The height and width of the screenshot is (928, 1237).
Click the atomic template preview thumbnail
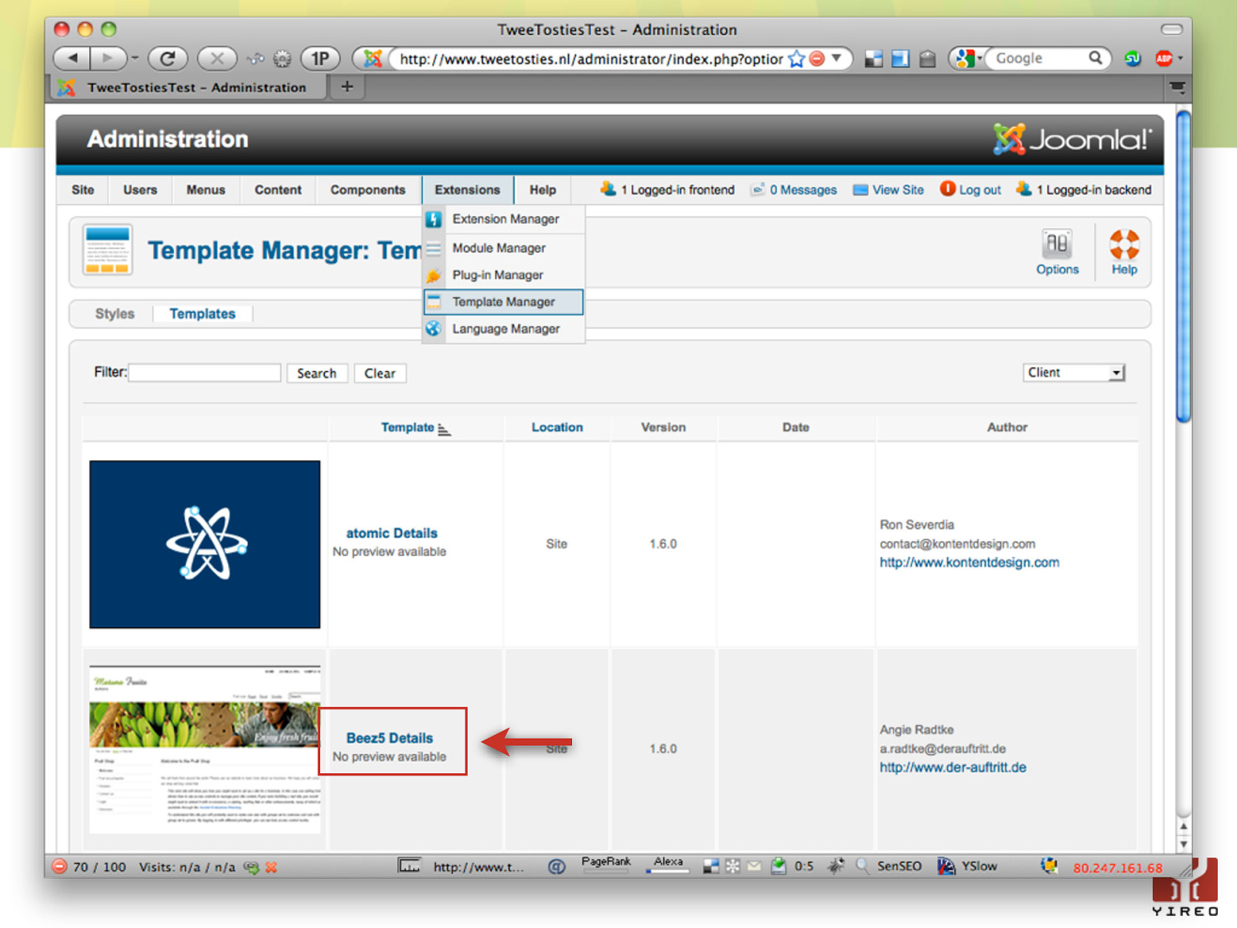click(204, 544)
